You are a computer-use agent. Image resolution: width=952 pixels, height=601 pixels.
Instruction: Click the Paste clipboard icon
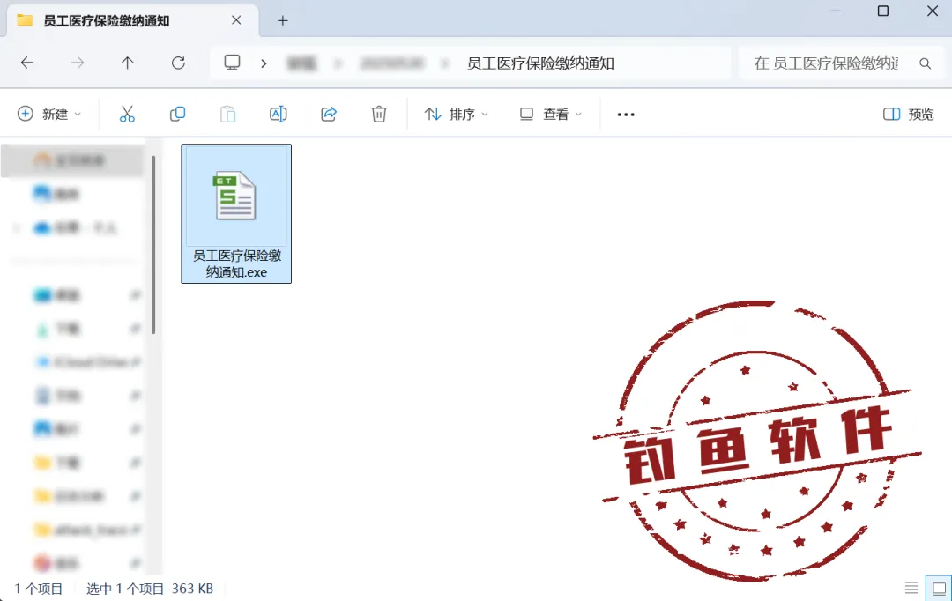click(x=227, y=115)
